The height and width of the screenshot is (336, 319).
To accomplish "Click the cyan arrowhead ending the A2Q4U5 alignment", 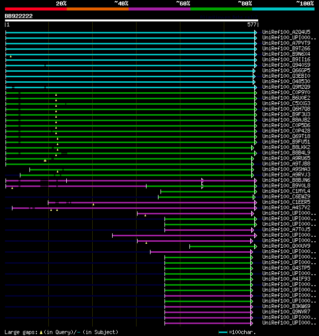I will point(256,32).
